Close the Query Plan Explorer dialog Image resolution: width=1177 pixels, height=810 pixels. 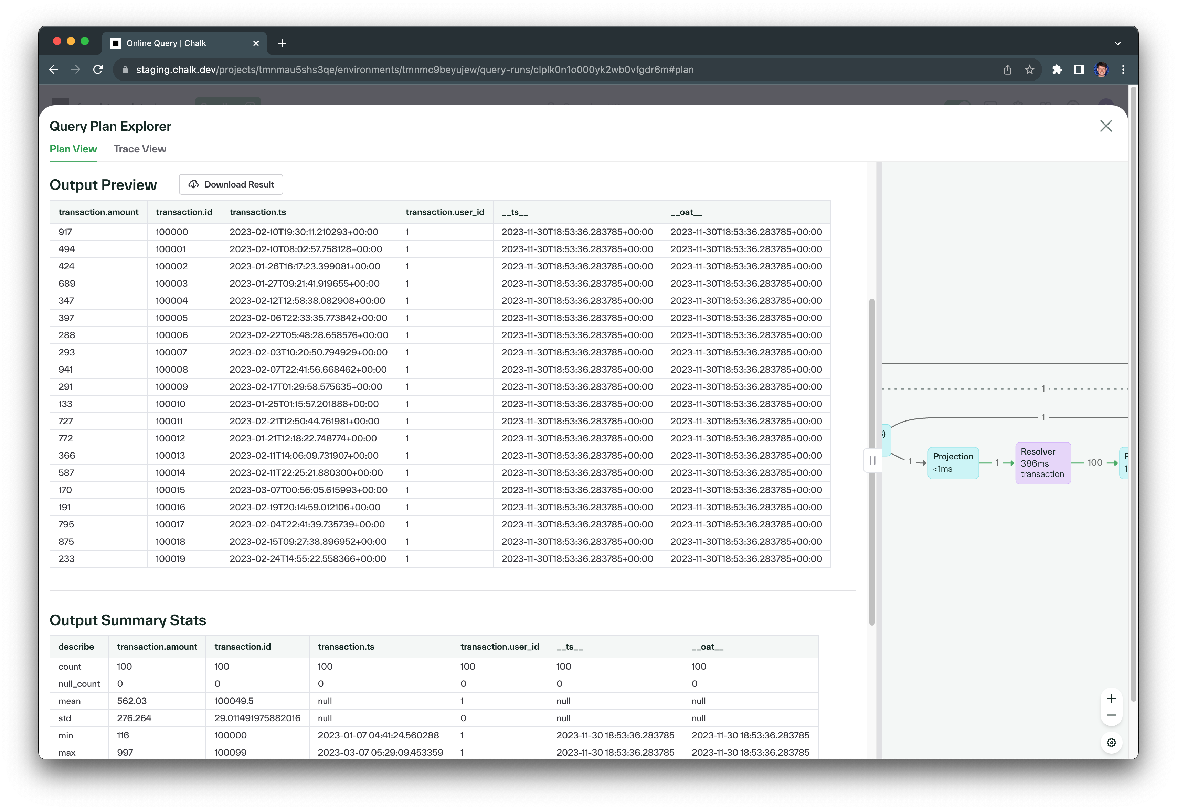click(x=1105, y=126)
